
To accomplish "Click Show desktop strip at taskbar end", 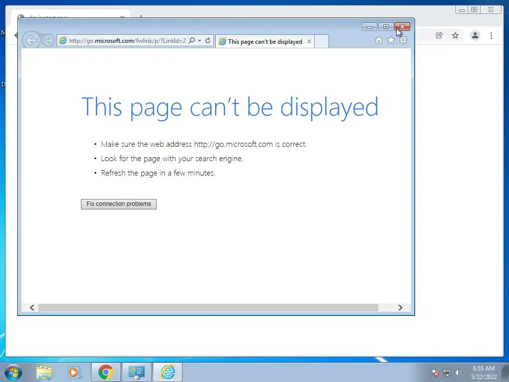I will coord(506,373).
